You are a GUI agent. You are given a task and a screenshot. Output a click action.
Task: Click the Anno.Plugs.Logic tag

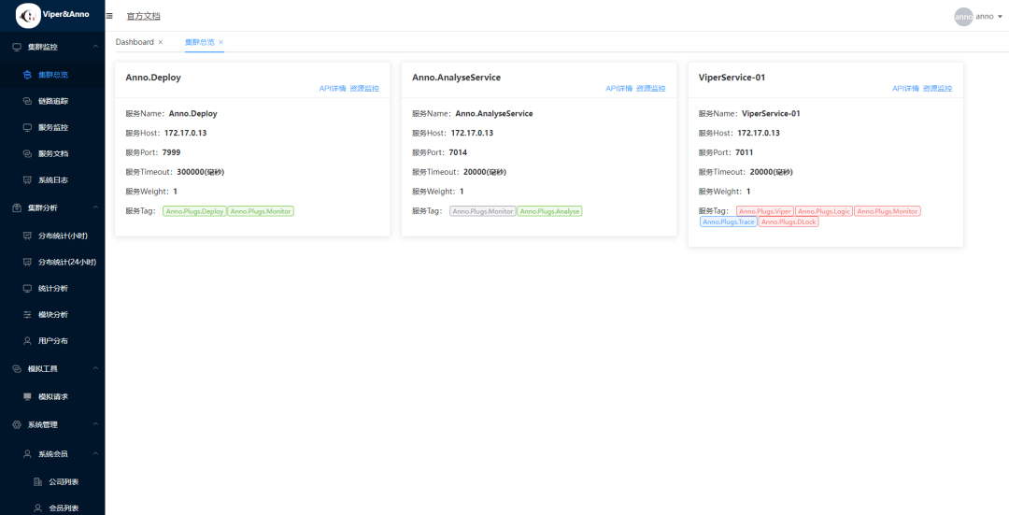[824, 211]
